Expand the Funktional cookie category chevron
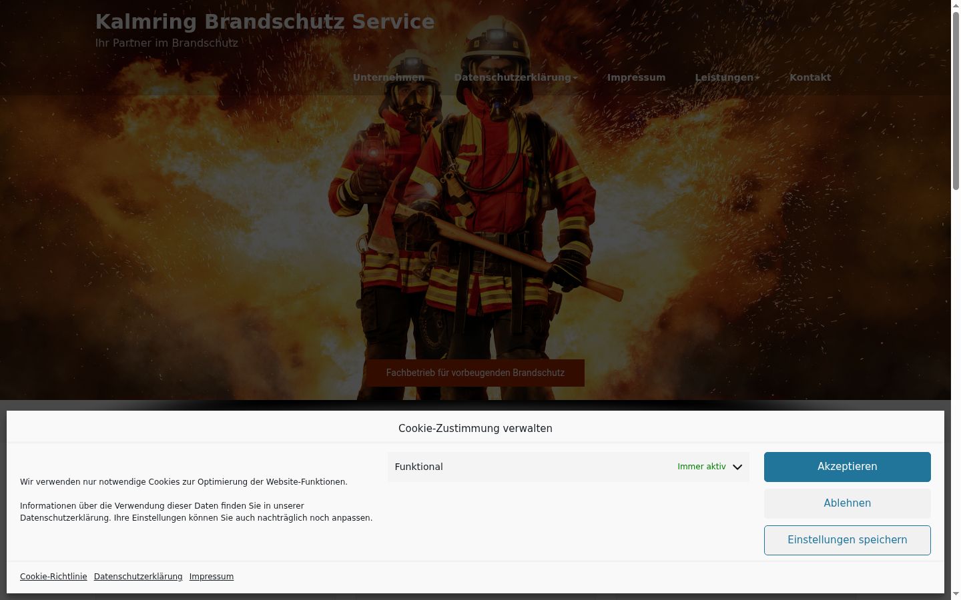The width and height of the screenshot is (961, 600). pos(737,467)
